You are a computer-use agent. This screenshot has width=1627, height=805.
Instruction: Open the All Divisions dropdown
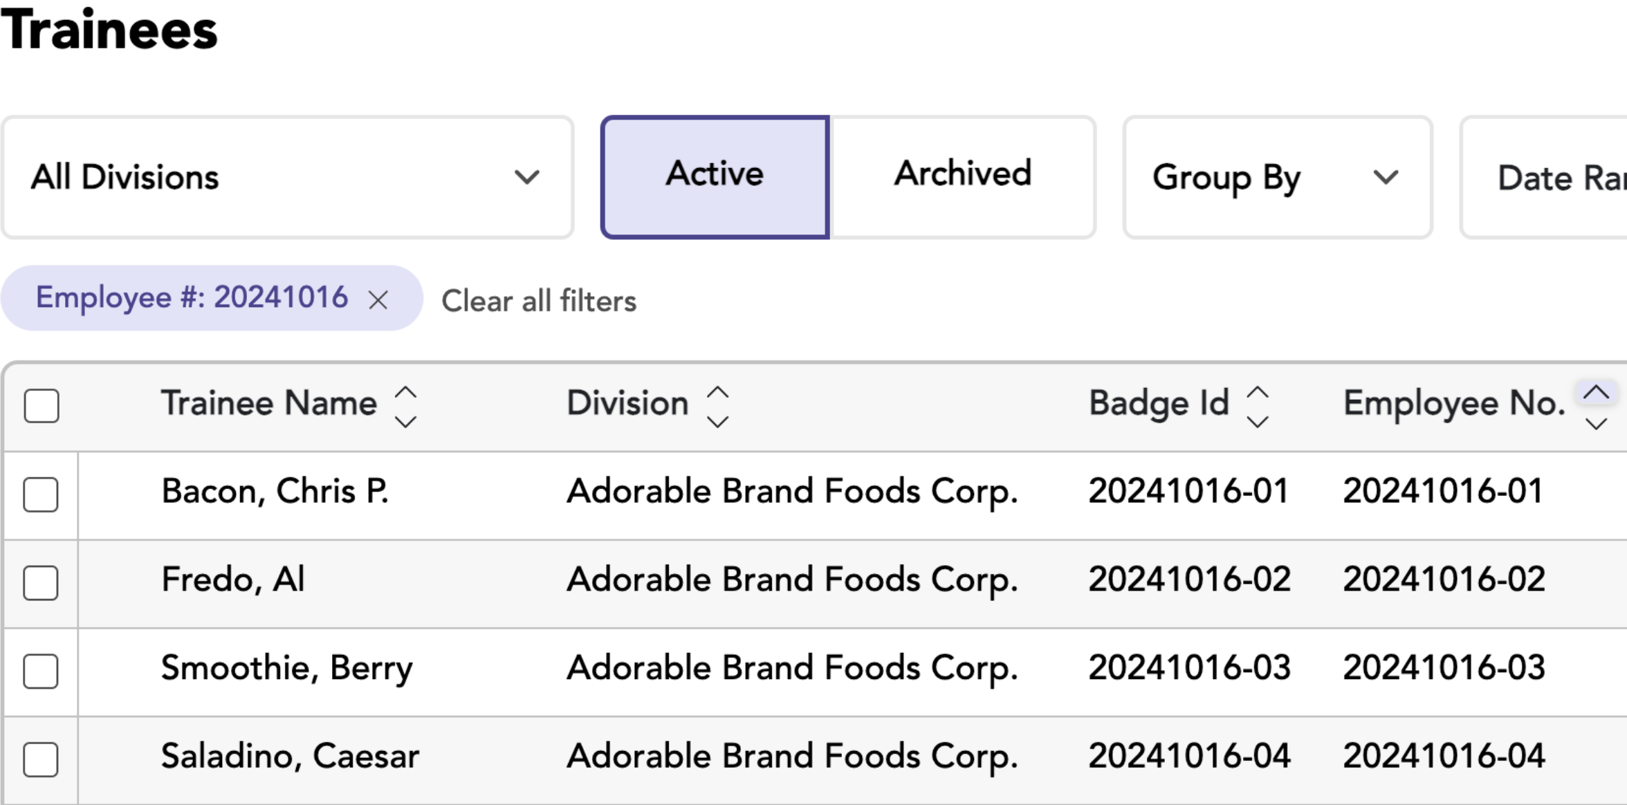point(288,177)
